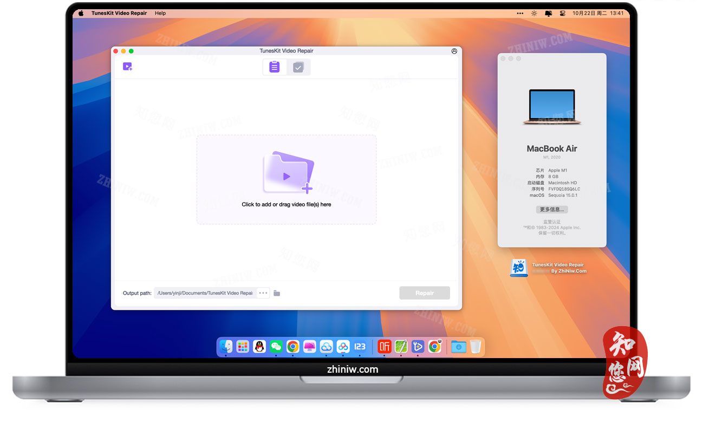Open QQ penguin app in dock
703x422 pixels.
point(259,347)
